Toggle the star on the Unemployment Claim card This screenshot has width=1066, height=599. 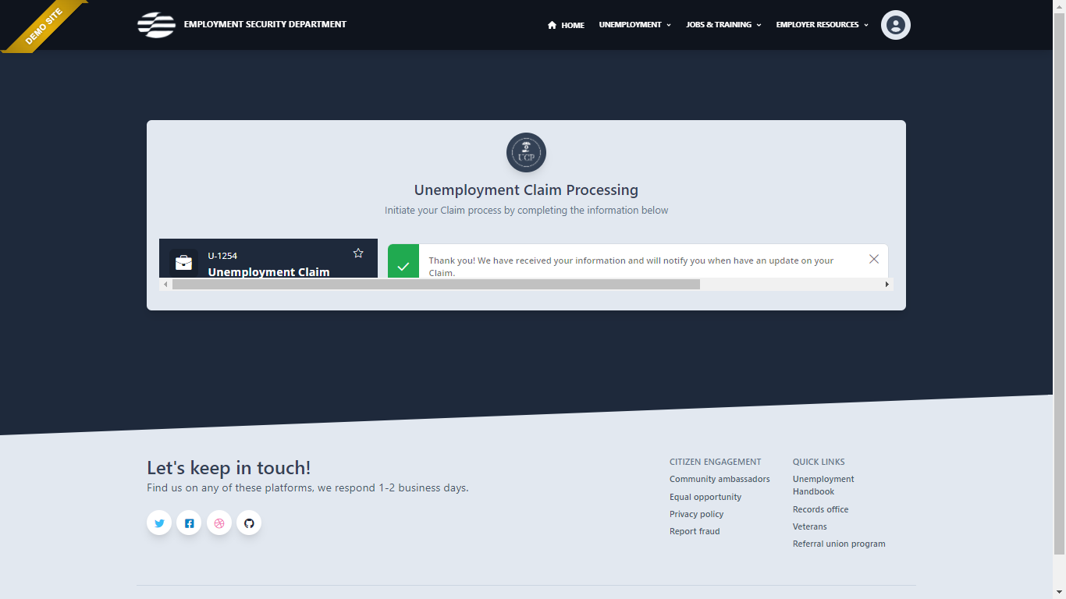[x=358, y=253]
